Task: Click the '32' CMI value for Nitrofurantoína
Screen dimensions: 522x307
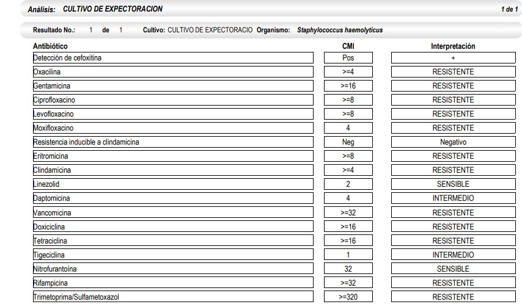Action: (348, 269)
